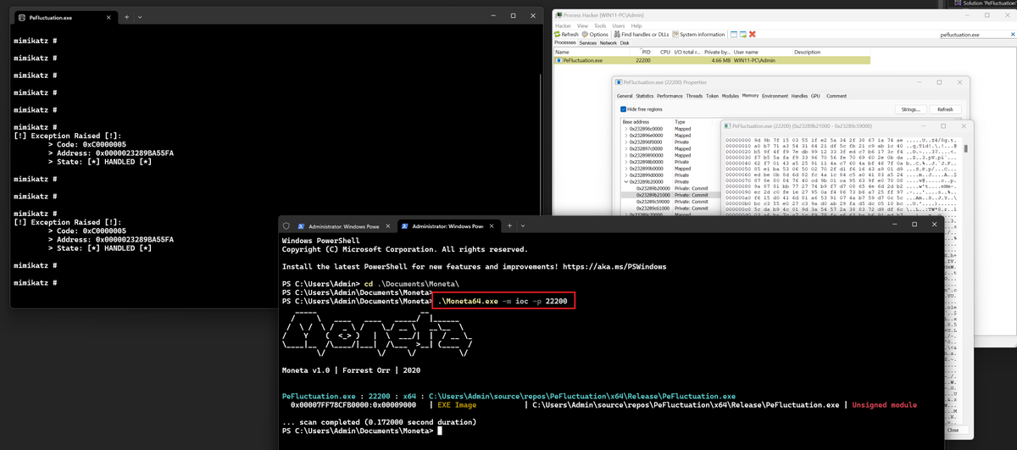Sort processes by Name column header
1017x450 pixels.
click(x=593, y=52)
